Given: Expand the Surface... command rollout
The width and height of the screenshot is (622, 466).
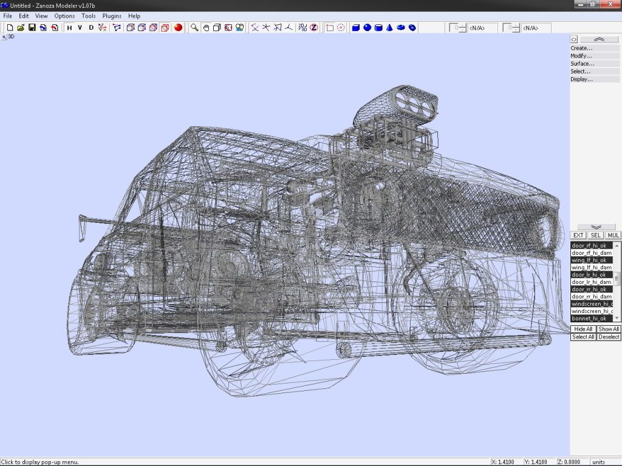Looking at the screenshot, I should (583, 64).
